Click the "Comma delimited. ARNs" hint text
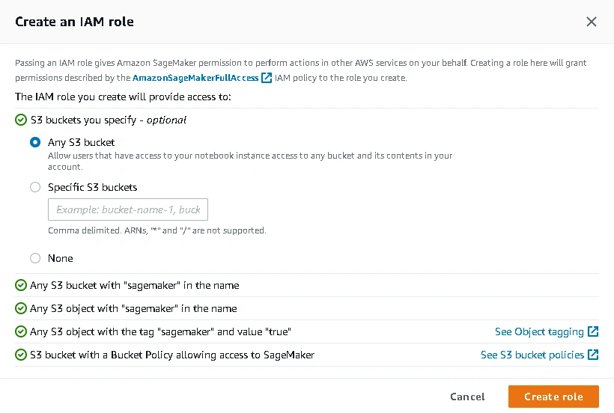614x413 pixels. point(157,230)
